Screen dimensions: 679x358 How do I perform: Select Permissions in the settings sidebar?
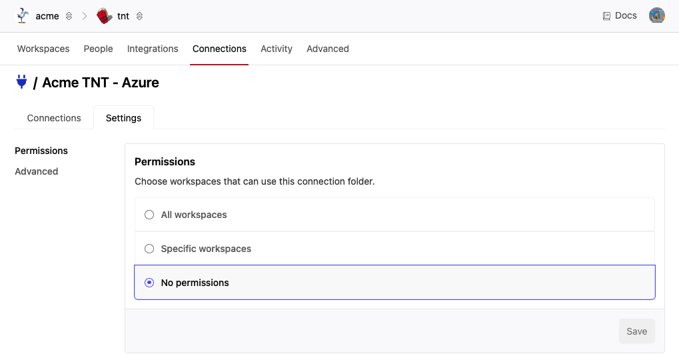tap(41, 151)
